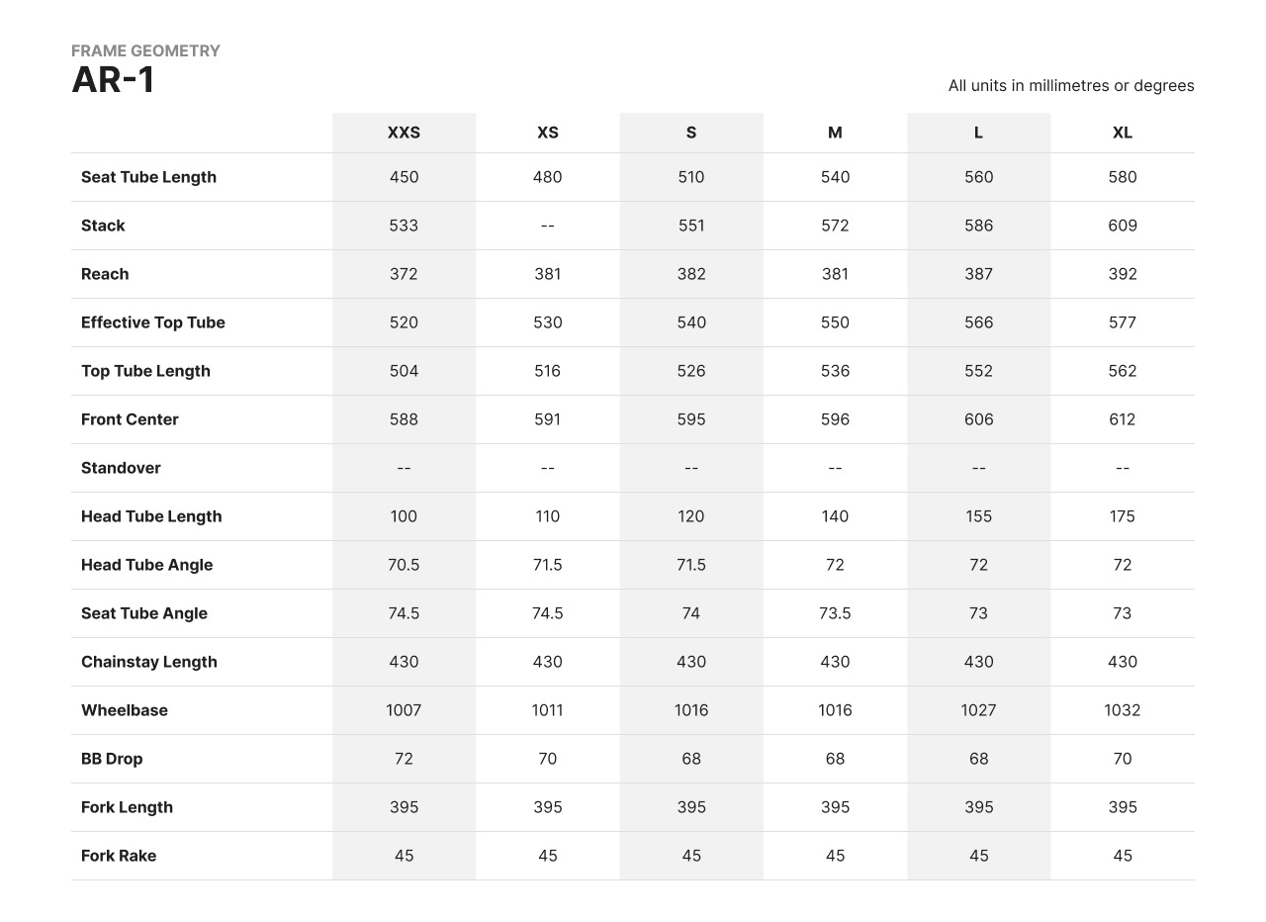Select the M size column header

835,133
